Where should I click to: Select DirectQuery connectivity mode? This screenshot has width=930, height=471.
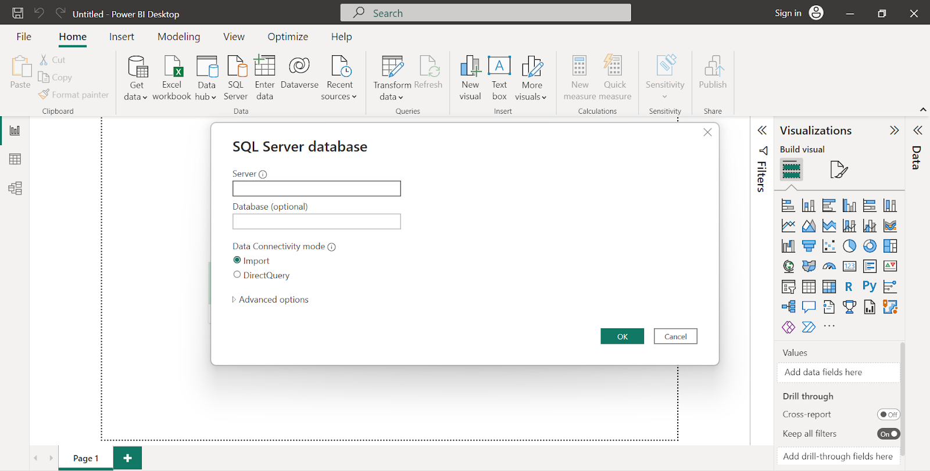(237, 275)
